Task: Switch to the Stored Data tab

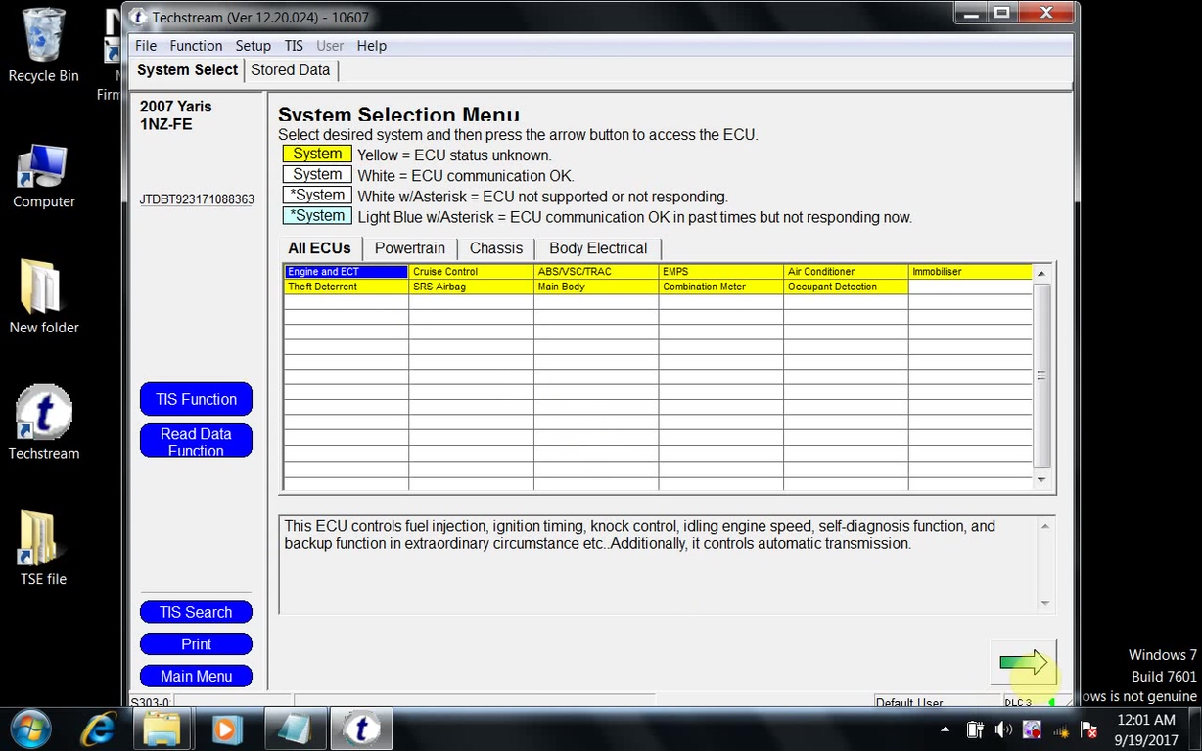Action: [291, 69]
